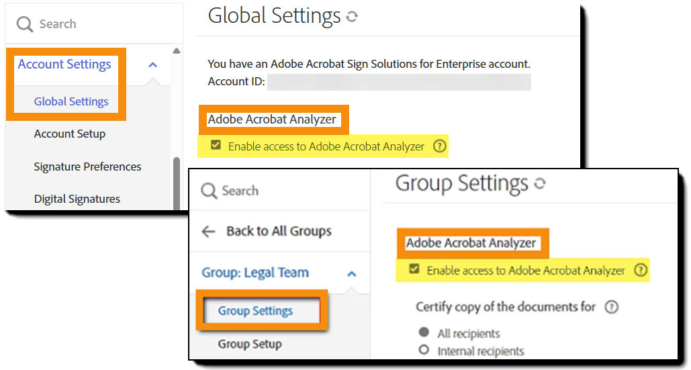The image size is (691, 370).
Task: Refresh icon next to Group Settings title
Action: [540, 183]
